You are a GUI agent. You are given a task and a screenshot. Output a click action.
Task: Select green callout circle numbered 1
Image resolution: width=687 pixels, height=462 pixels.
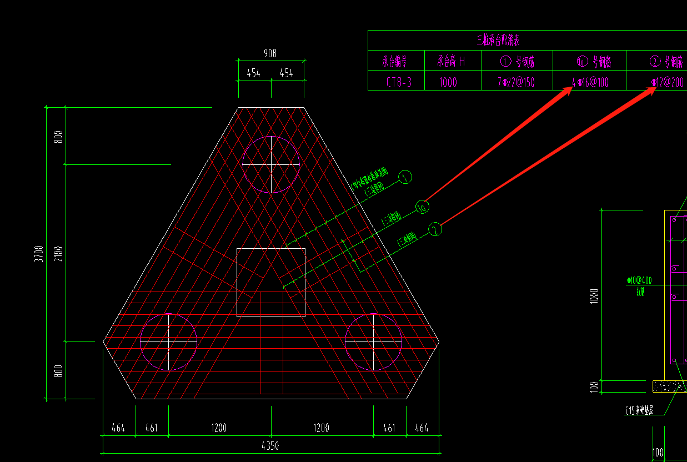click(x=406, y=177)
